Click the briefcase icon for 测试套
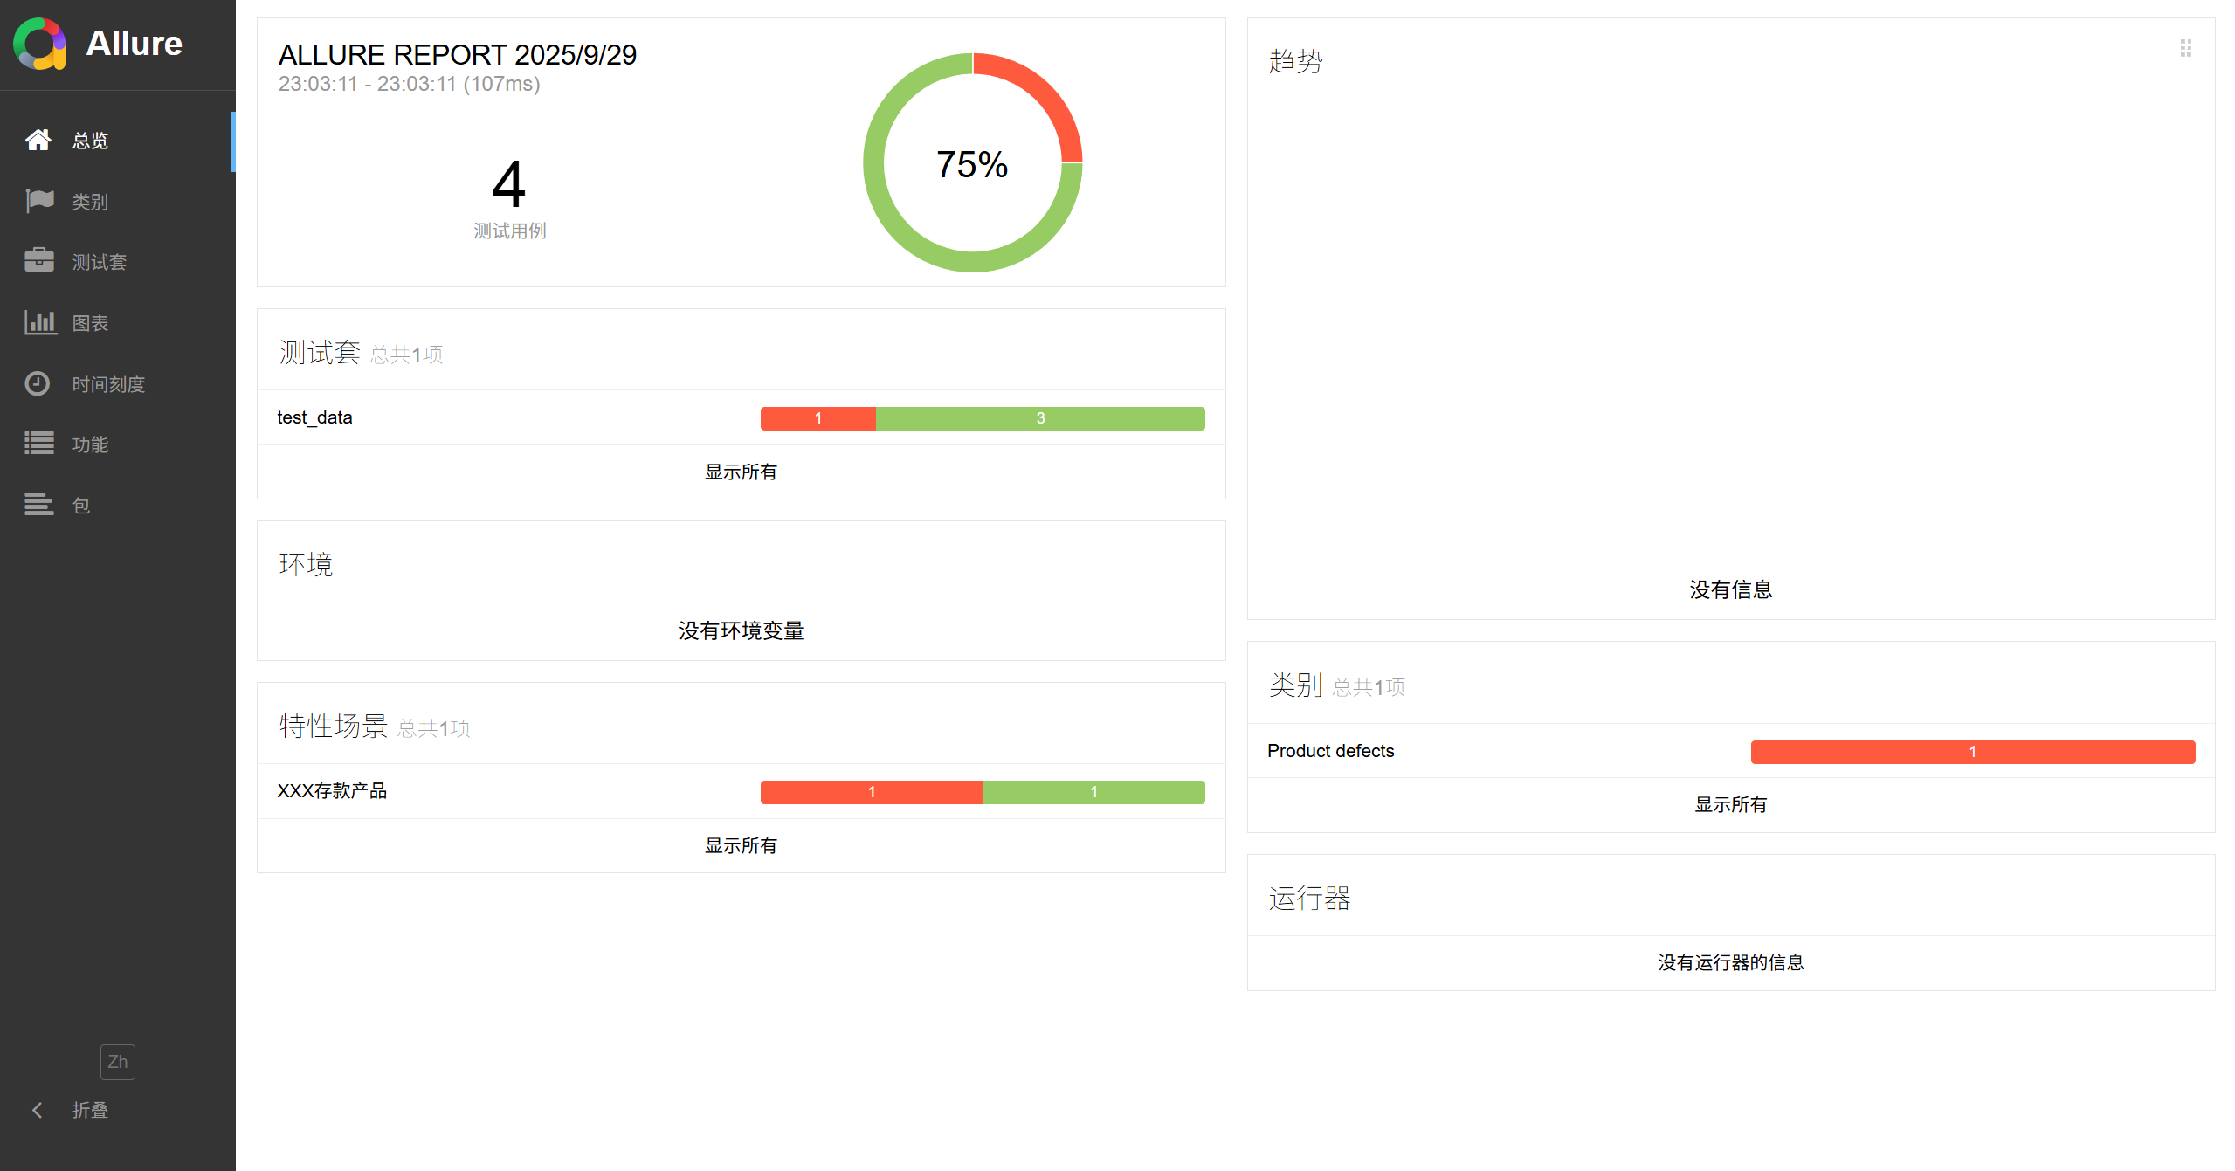The image size is (2235, 1171). coord(38,261)
